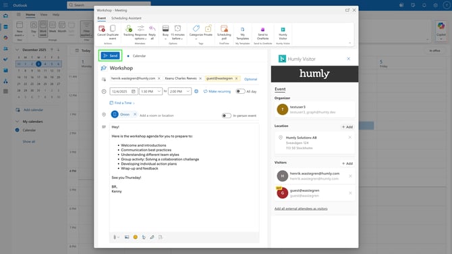Screen dimensions: 452x254
Task: Open To Do checkmark in Outlook sidebar
Action: click(5, 59)
